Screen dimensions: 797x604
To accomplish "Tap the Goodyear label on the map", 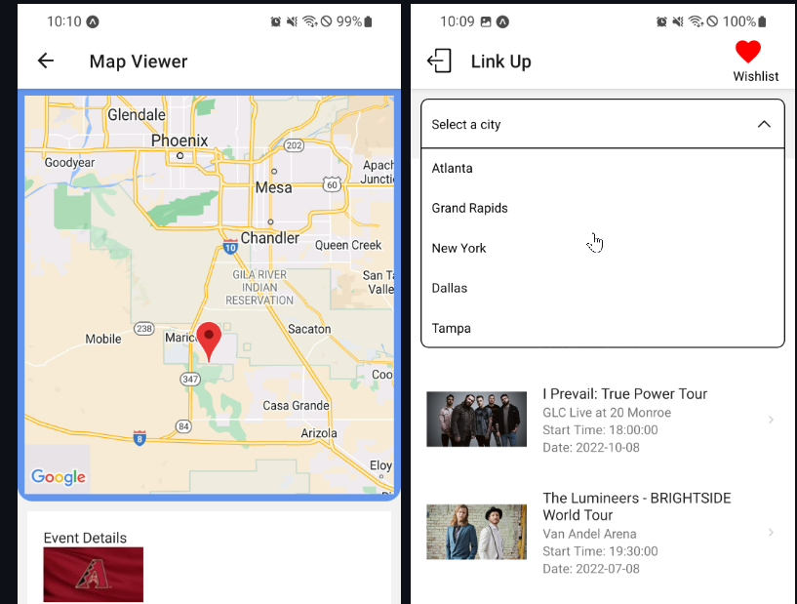I will [69, 163].
